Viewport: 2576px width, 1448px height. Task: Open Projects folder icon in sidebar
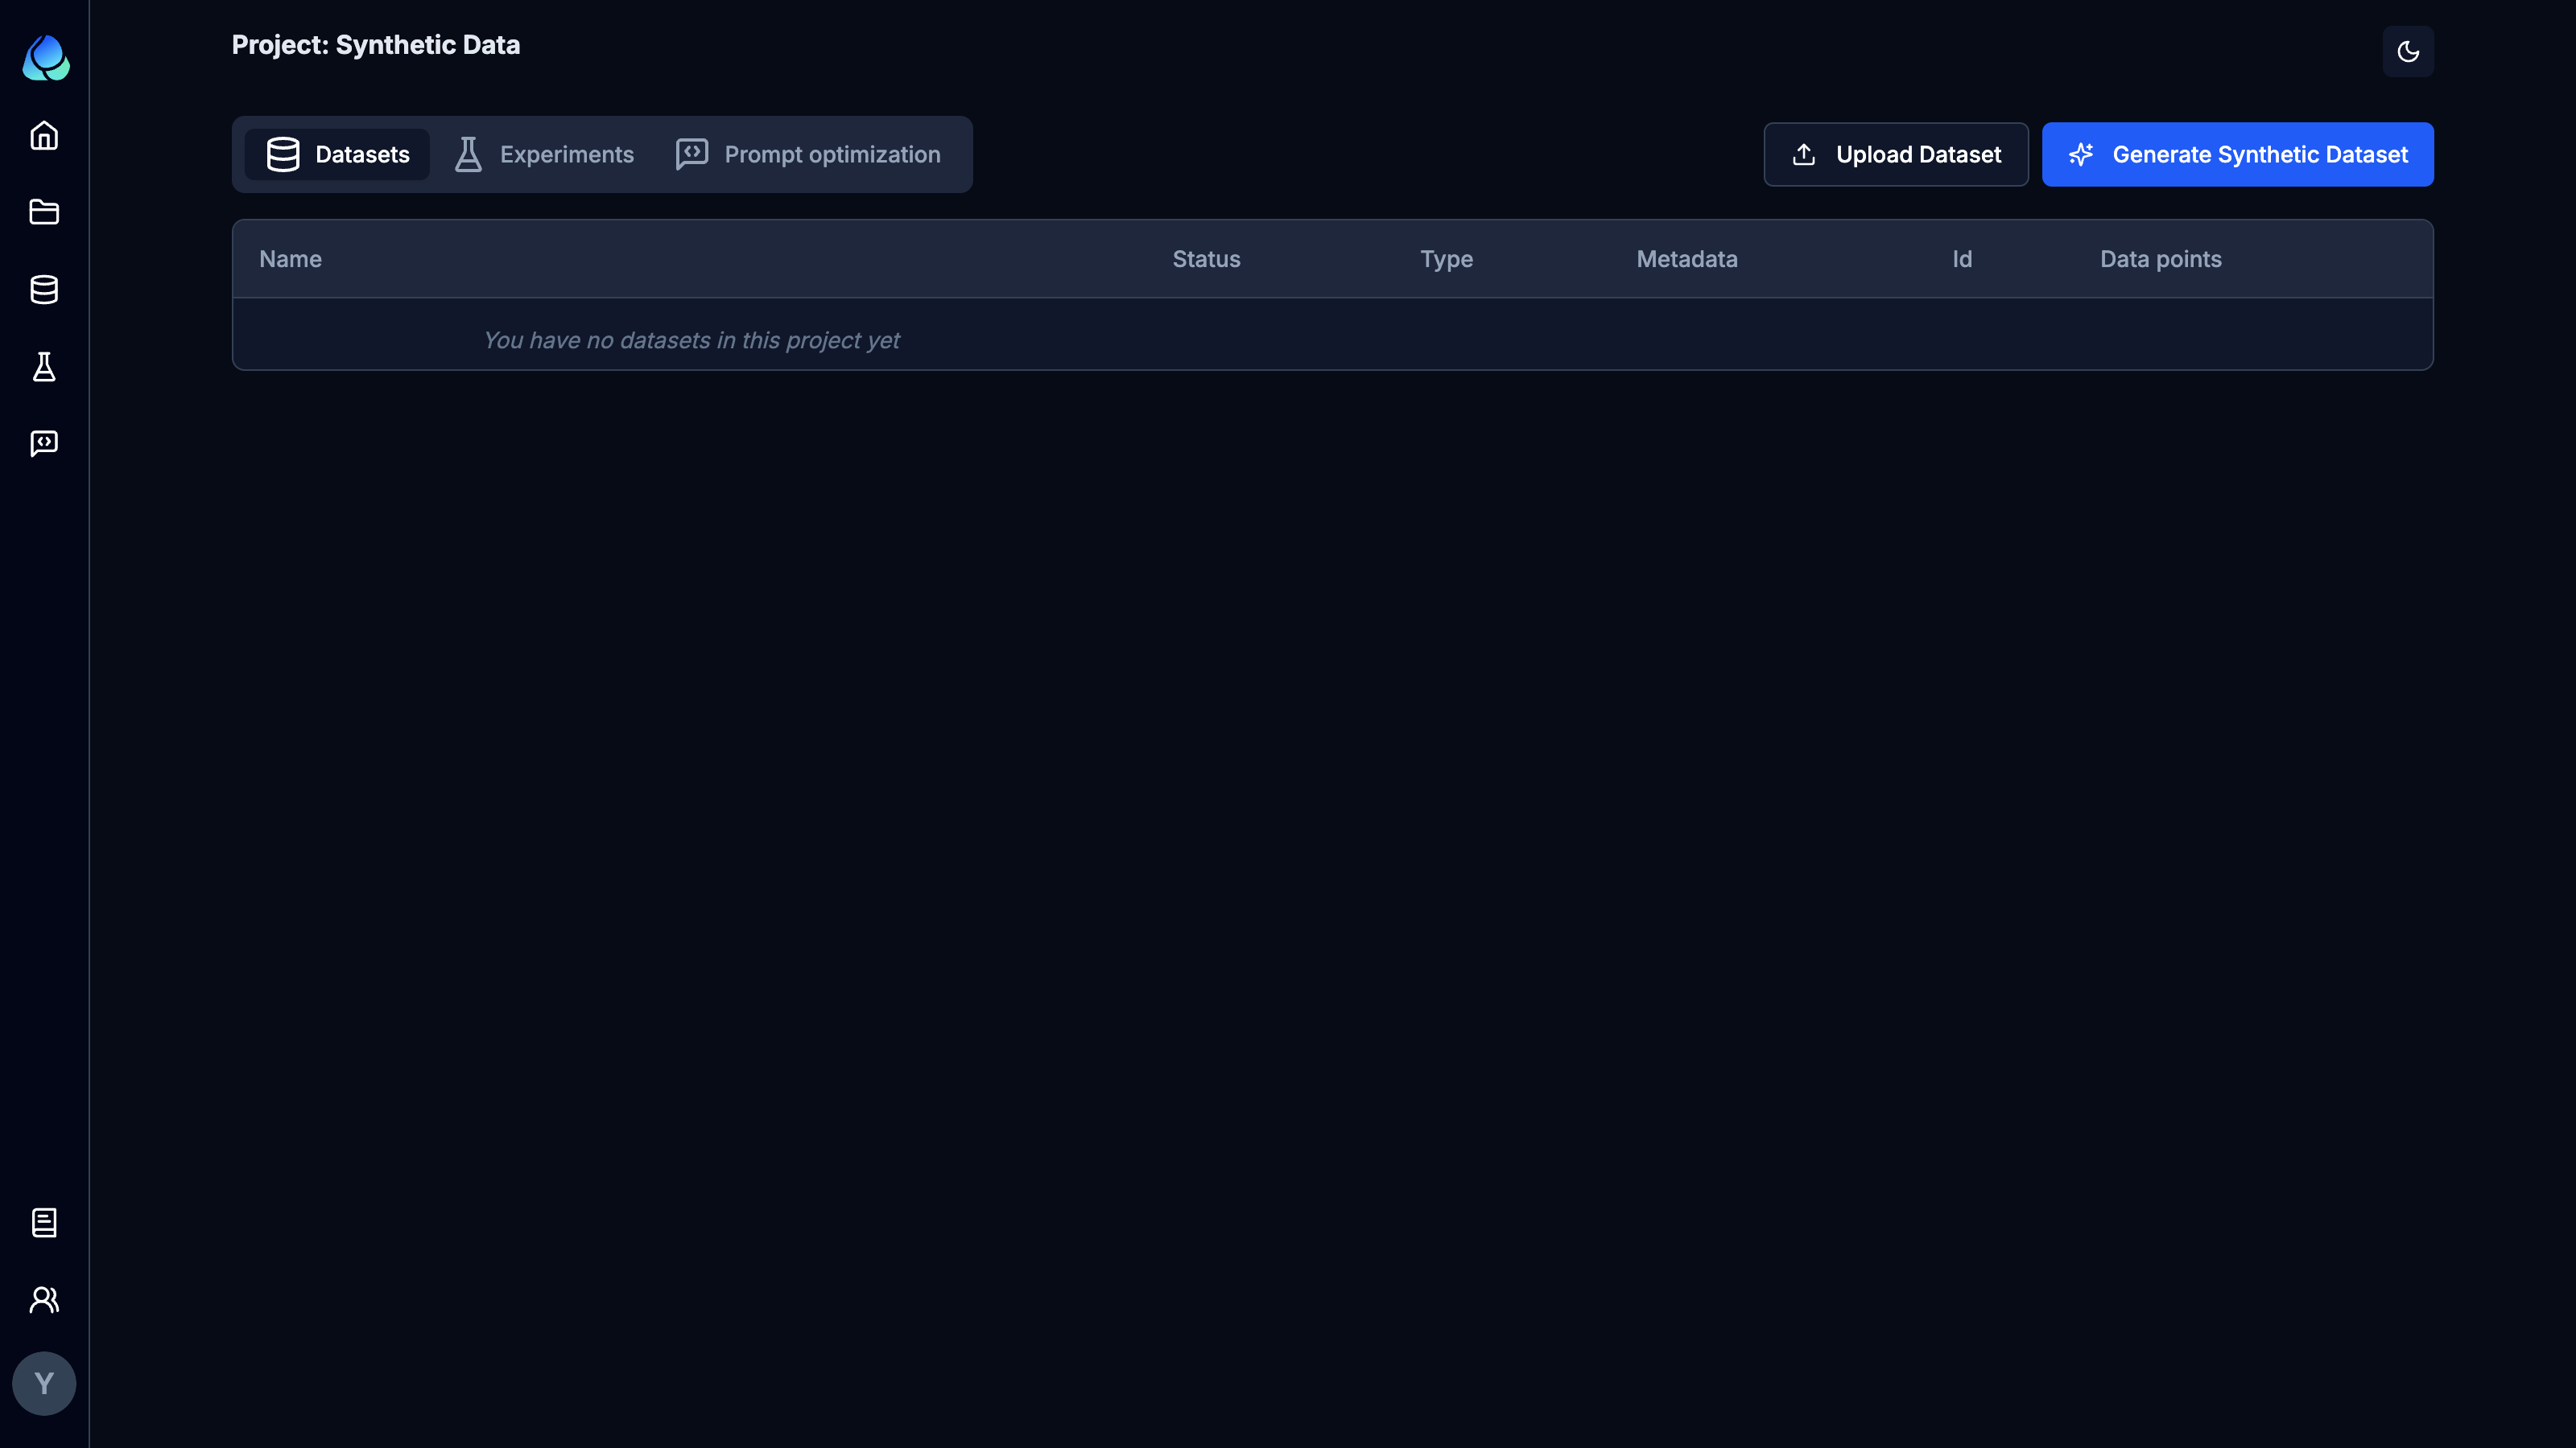44,212
